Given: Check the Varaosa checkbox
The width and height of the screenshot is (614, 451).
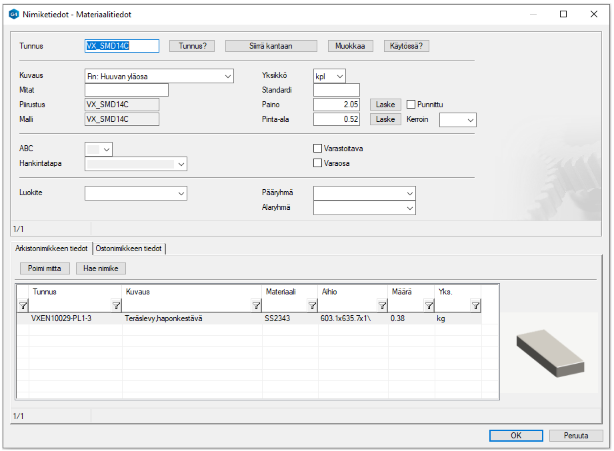Looking at the screenshot, I should 318,163.
